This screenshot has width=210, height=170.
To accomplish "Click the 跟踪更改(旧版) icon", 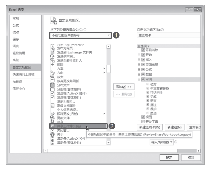I will click(52, 114).
